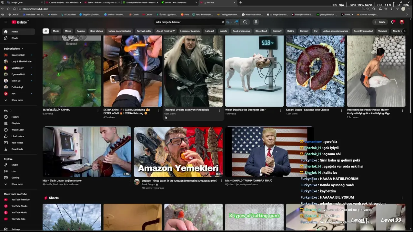Screen dimensions: 413x232
Task: Open Downloads in sidebar
Action: point(19,149)
